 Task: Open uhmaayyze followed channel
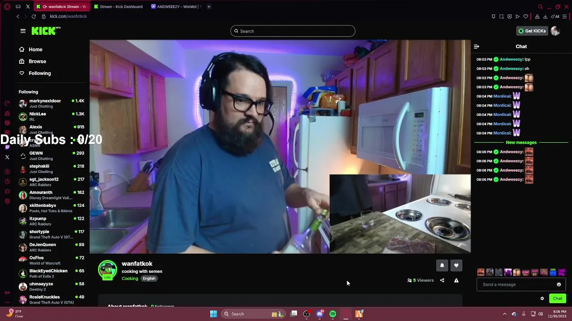click(x=51, y=286)
